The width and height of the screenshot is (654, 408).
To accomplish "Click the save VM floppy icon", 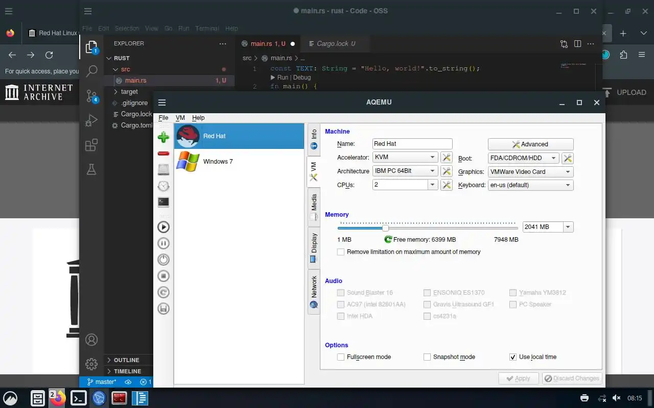I will click(x=163, y=309).
